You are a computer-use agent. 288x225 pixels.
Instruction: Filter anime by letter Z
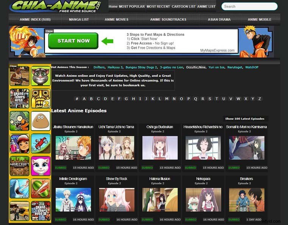(260, 99)
